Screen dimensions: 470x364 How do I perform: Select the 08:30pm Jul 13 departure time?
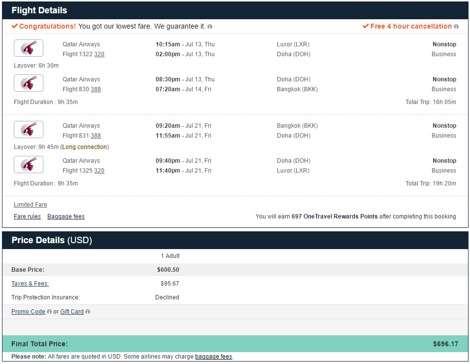(185, 79)
